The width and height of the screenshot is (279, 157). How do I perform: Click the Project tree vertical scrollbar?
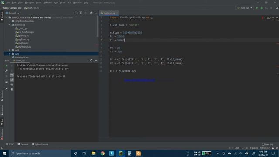pos(97,26)
